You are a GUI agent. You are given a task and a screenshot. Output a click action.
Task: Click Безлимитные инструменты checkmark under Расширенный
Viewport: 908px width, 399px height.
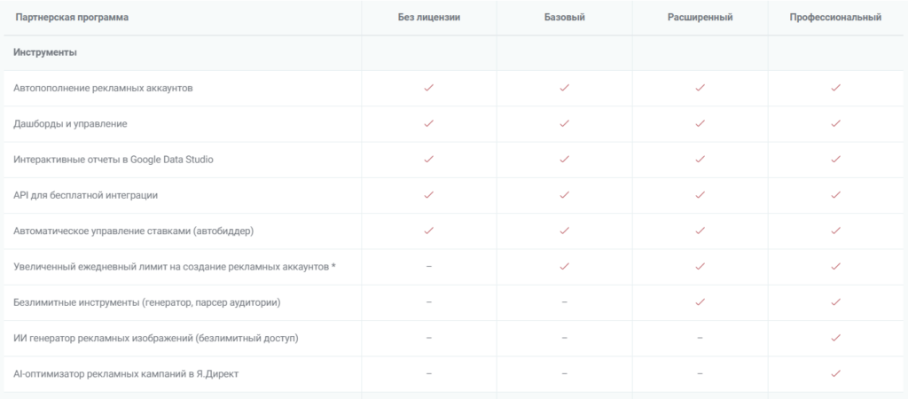700,302
